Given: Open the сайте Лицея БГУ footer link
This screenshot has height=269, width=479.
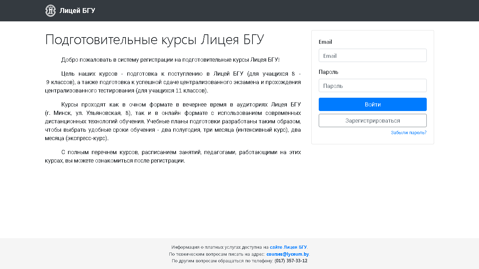Looking at the screenshot, I should tap(288, 247).
